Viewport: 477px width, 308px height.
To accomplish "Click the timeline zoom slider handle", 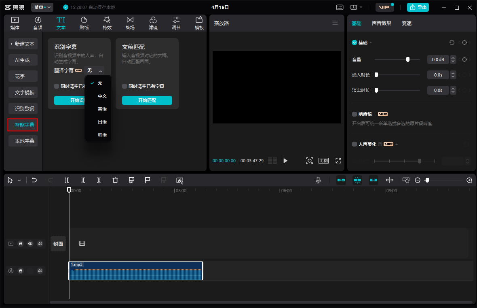I will (427, 181).
